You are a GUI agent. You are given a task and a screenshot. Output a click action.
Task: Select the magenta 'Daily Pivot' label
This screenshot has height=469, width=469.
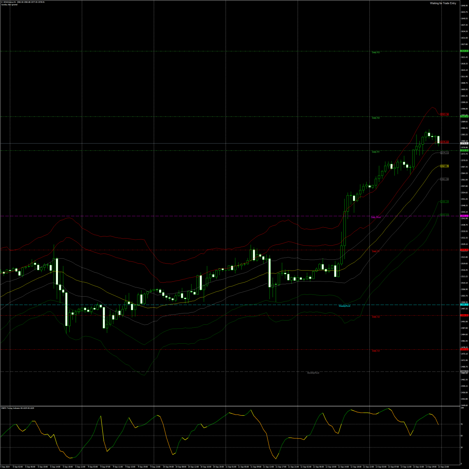(376, 217)
